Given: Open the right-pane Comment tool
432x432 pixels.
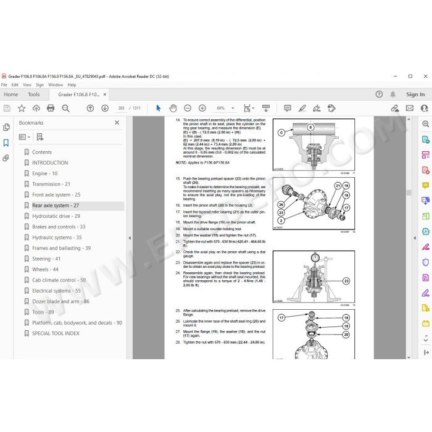Looking at the screenshot, I should click(x=426, y=185).
